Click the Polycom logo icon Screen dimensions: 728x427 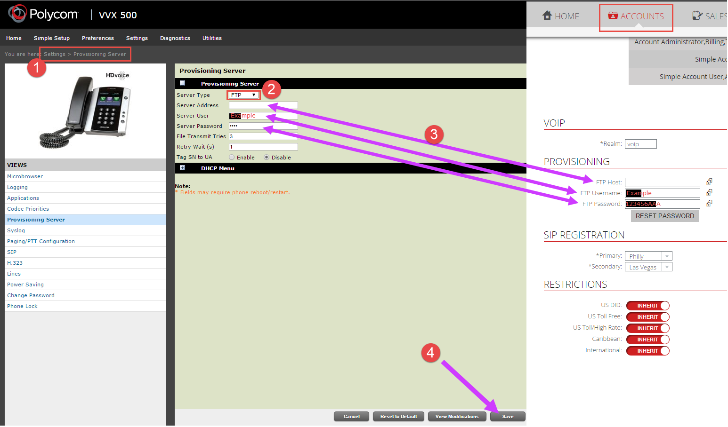point(17,14)
